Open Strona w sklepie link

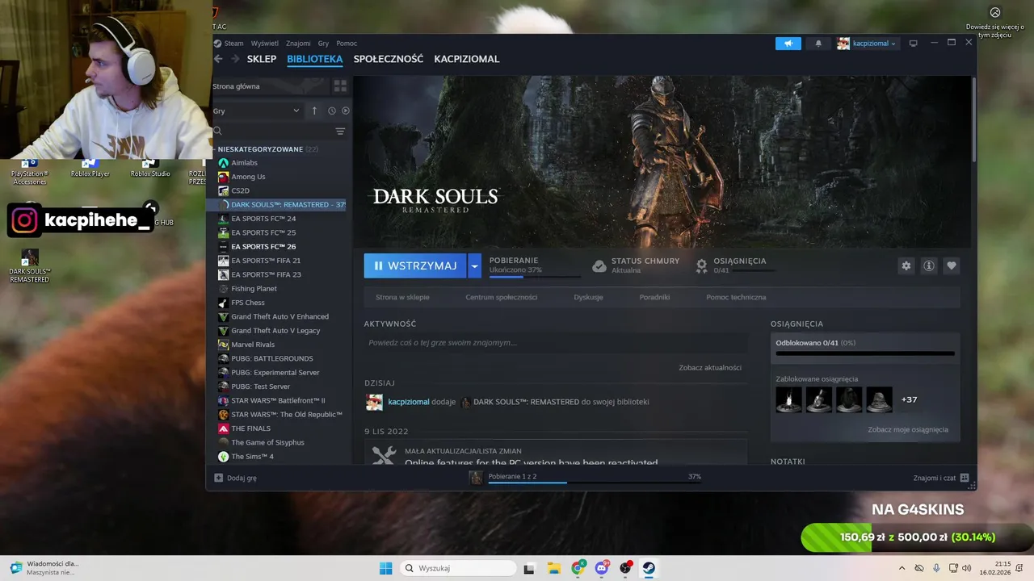click(402, 297)
